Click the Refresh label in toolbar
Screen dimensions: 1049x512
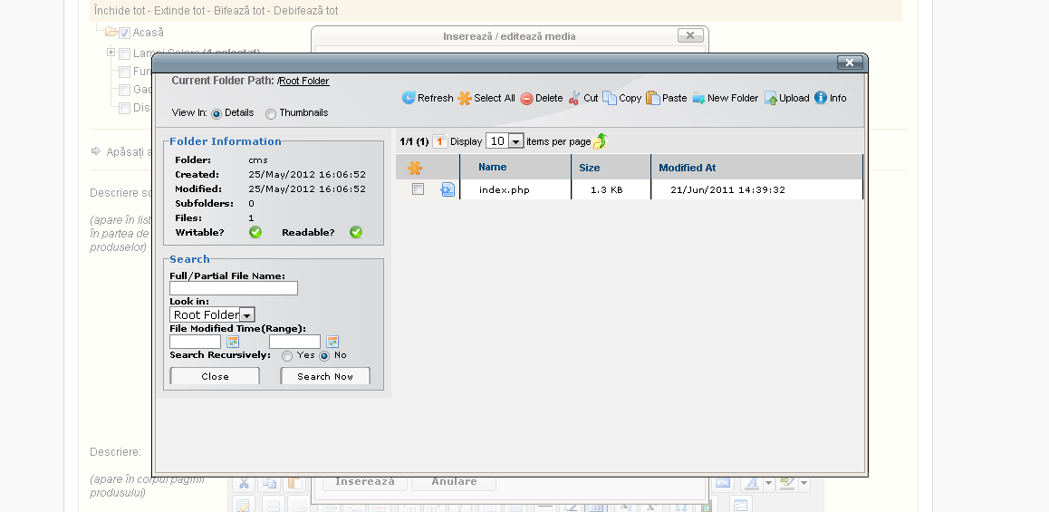click(x=436, y=98)
